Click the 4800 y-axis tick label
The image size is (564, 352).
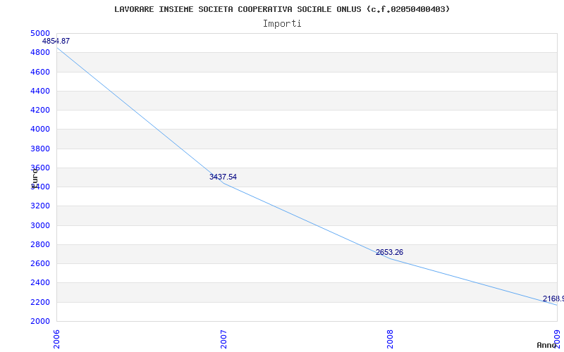pos(40,52)
